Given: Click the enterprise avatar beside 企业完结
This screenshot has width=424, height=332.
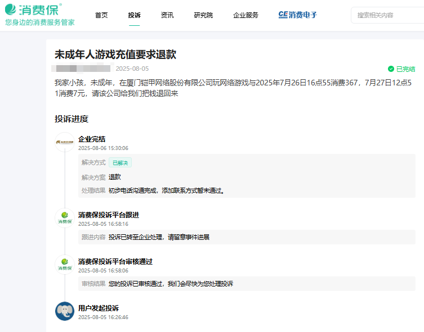Looking at the screenshot, I should (x=65, y=142).
